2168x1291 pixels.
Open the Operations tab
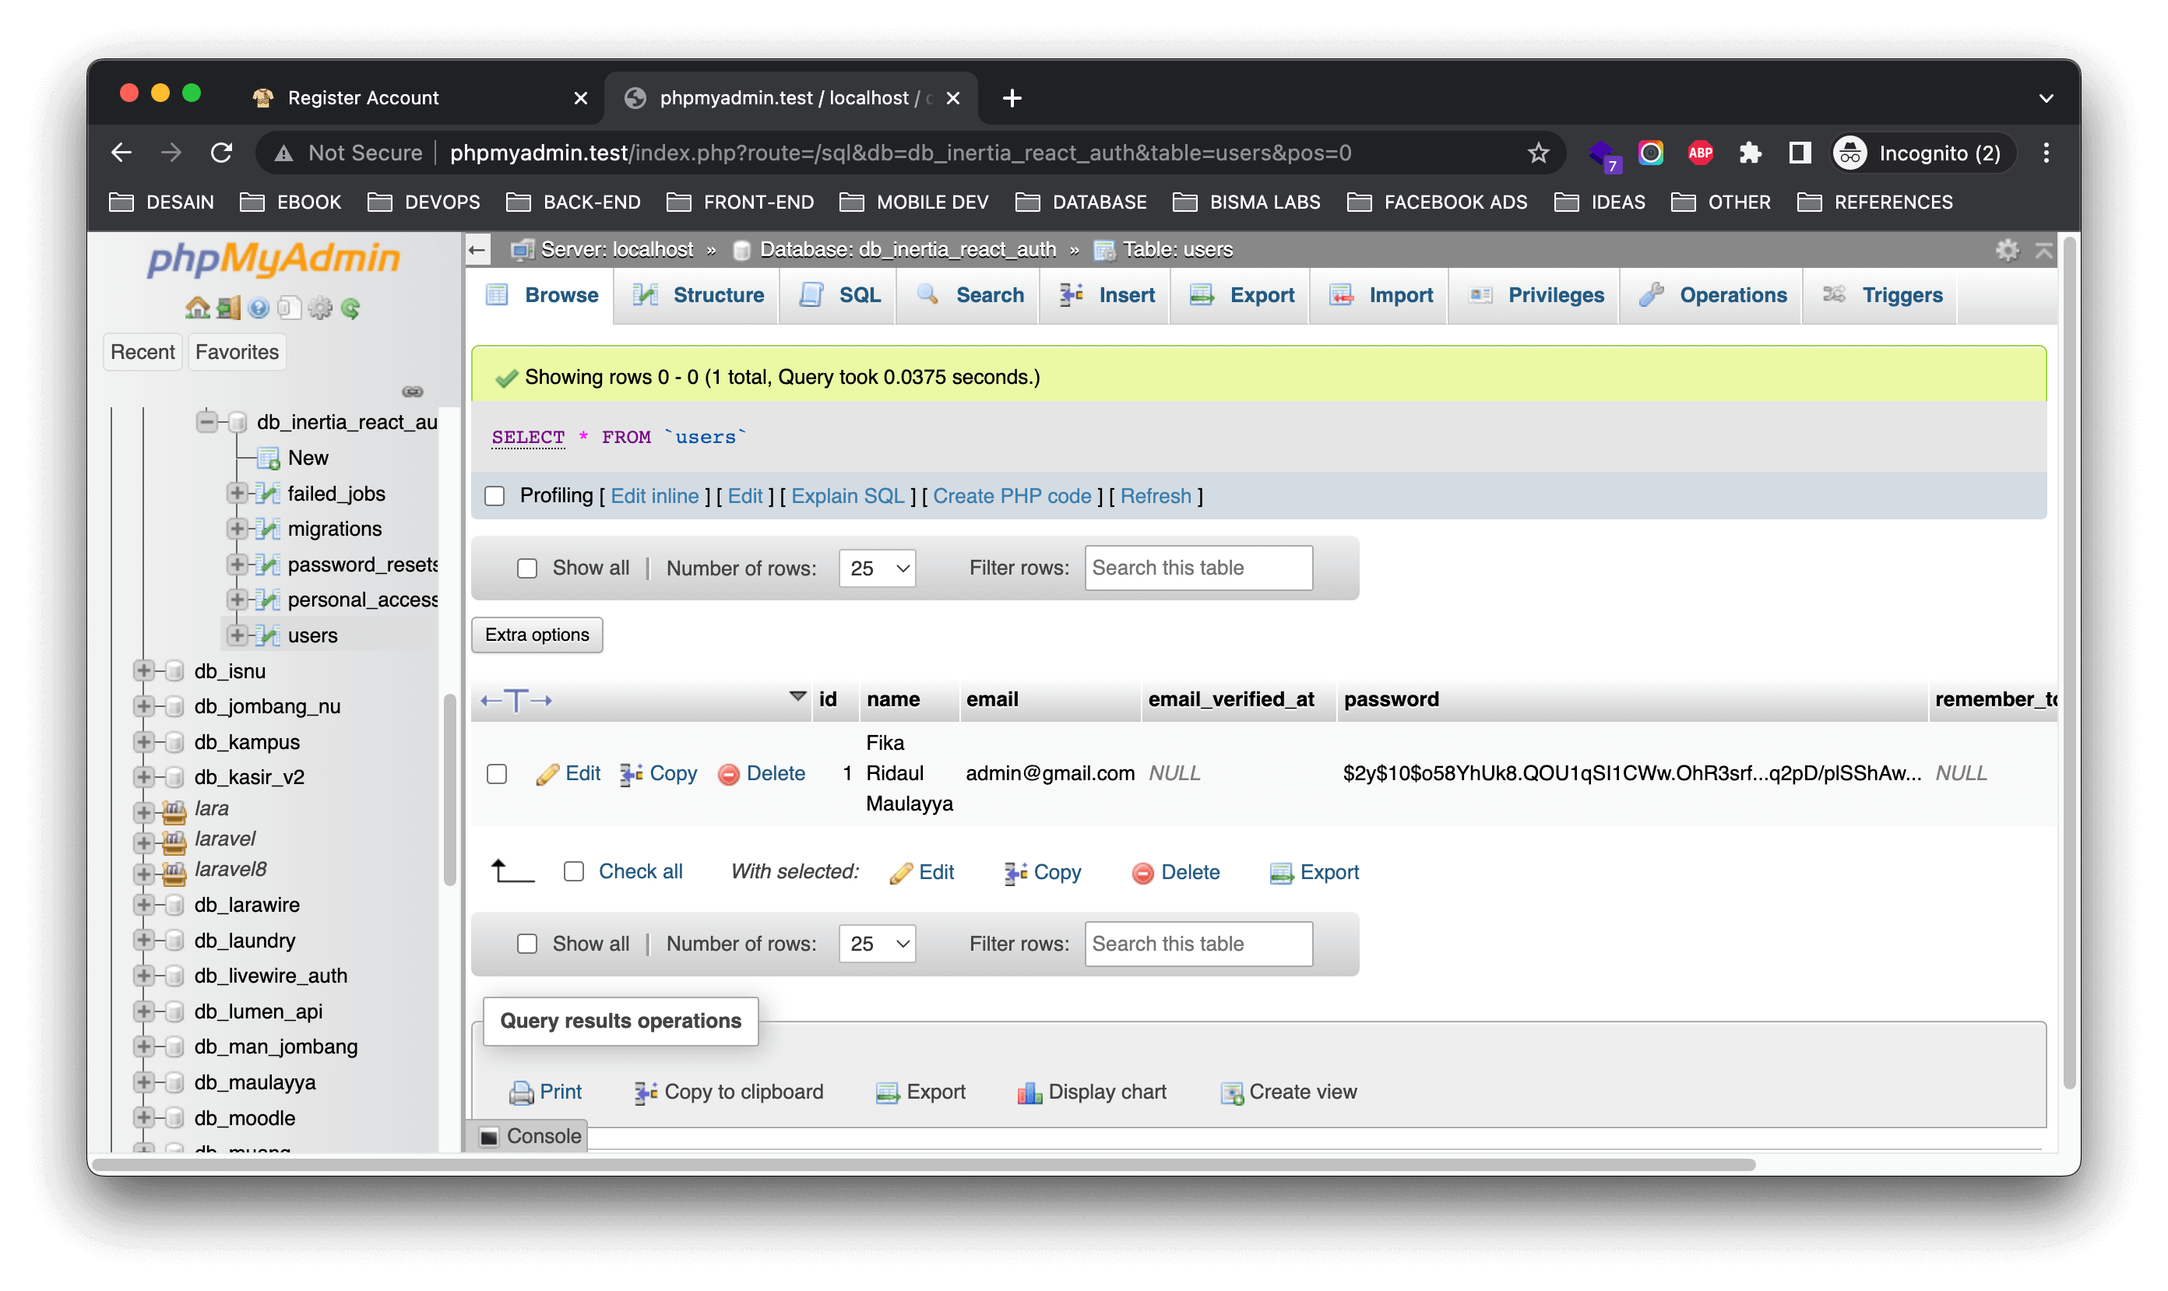pyautogui.click(x=1713, y=295)
